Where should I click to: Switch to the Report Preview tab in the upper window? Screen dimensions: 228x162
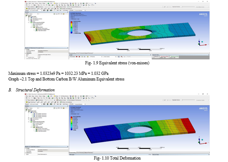pyautogui.click(x=88, y=53)
